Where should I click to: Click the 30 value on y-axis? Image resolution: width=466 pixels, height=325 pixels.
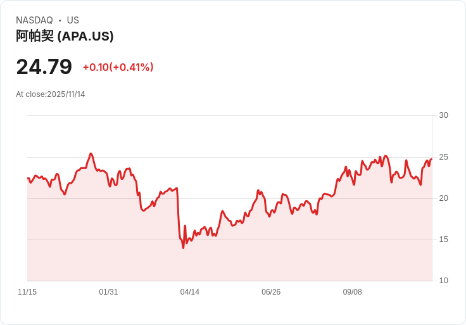(x=443, y=115)
